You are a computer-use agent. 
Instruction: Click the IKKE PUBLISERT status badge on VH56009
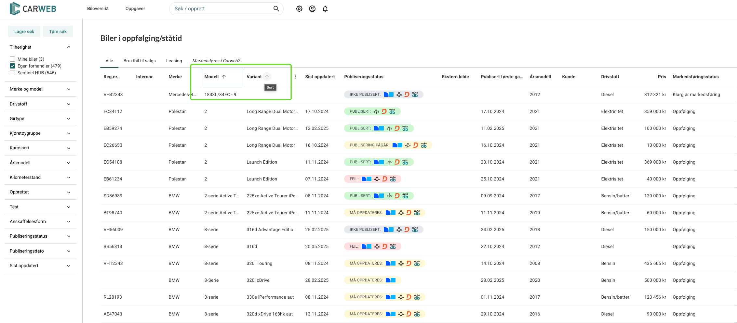tap(383, 230)
